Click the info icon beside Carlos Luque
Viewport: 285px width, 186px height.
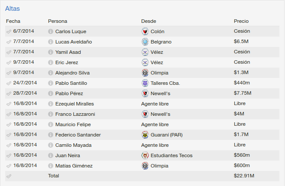51,31
